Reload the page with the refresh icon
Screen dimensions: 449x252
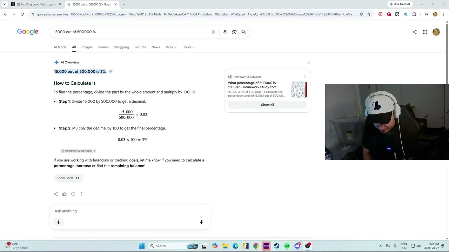22,14
